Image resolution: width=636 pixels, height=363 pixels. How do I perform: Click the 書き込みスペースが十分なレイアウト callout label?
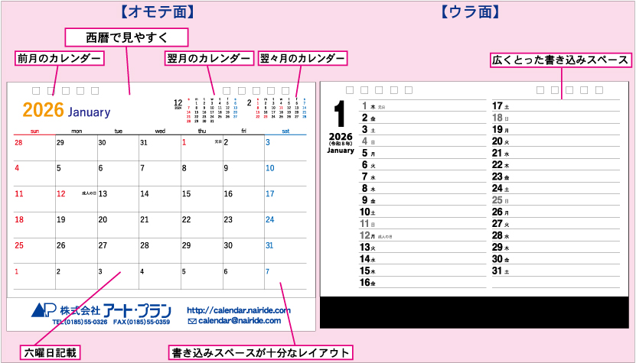pyautogui.click(x=261, y=352)
